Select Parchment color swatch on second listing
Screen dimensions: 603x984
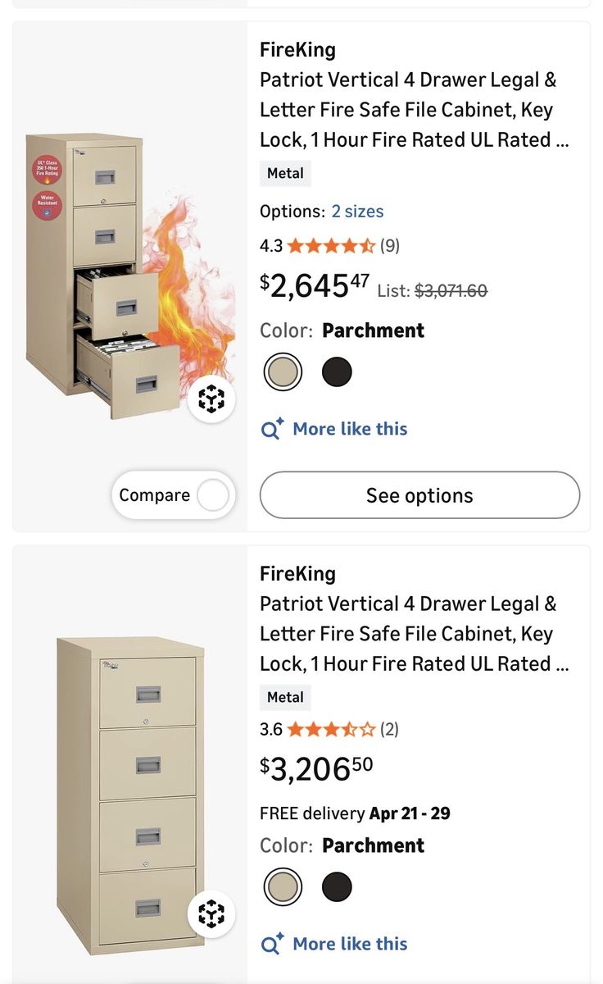click(x=283, y=886)
